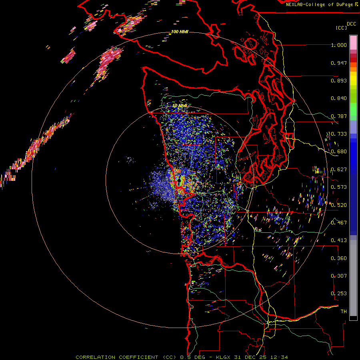This screenshot has height=360, width=360.
Task: Select the 0.467 scale value
Action: pos(339,223)
